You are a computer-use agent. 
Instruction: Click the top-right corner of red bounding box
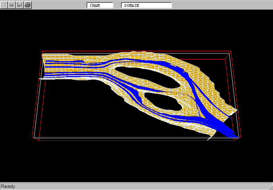tap(230, 51)
